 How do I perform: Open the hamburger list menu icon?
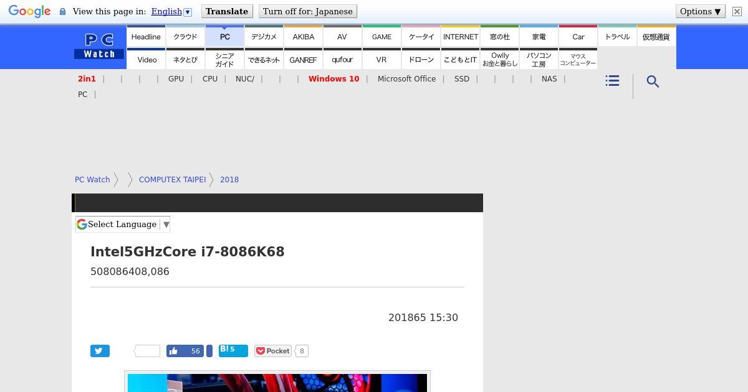pos(612,81)
